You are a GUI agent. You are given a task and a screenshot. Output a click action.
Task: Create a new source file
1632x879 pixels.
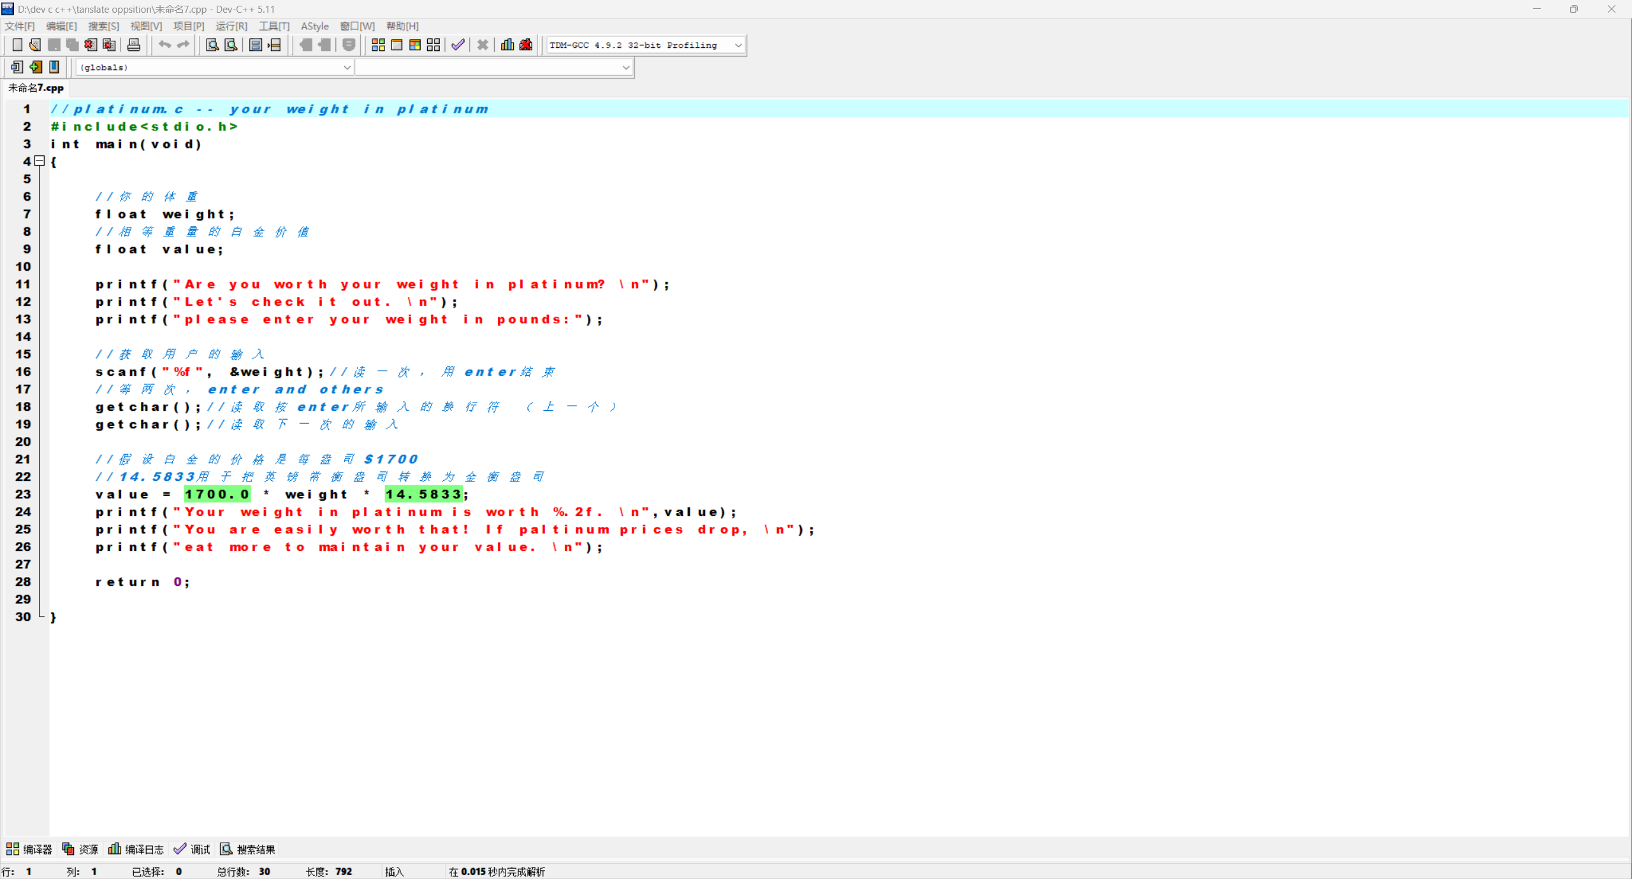17,45
